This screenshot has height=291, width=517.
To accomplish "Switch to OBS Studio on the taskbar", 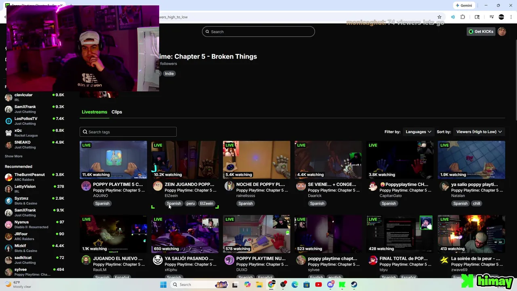I will (x=283, y=285).
